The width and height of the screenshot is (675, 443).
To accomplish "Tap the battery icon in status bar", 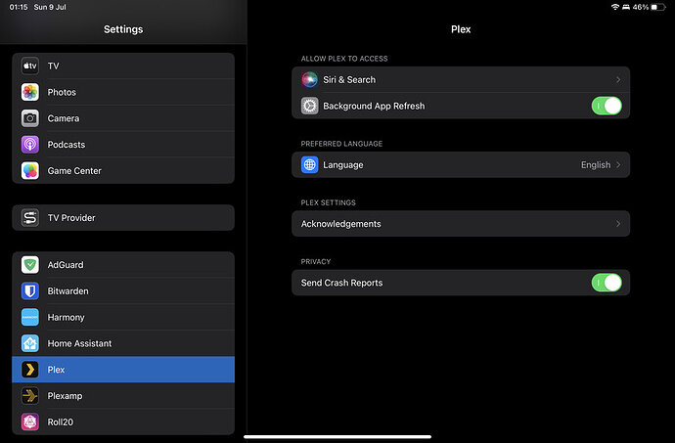I will pyautogui.click(x=657, y=7).
